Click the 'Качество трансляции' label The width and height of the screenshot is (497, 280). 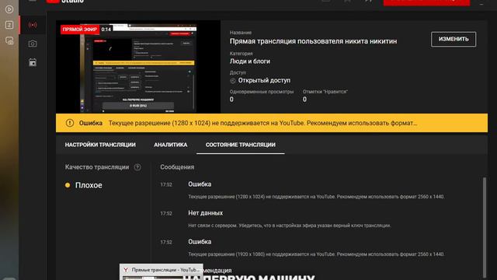click(97, 167)
